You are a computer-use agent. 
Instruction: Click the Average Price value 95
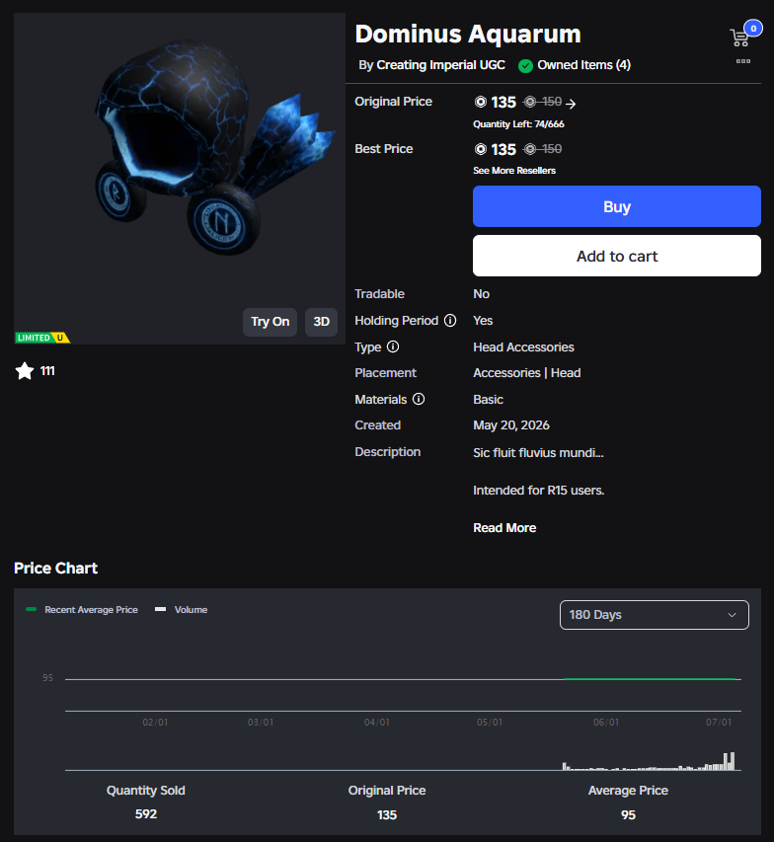[x=628, y=815]
